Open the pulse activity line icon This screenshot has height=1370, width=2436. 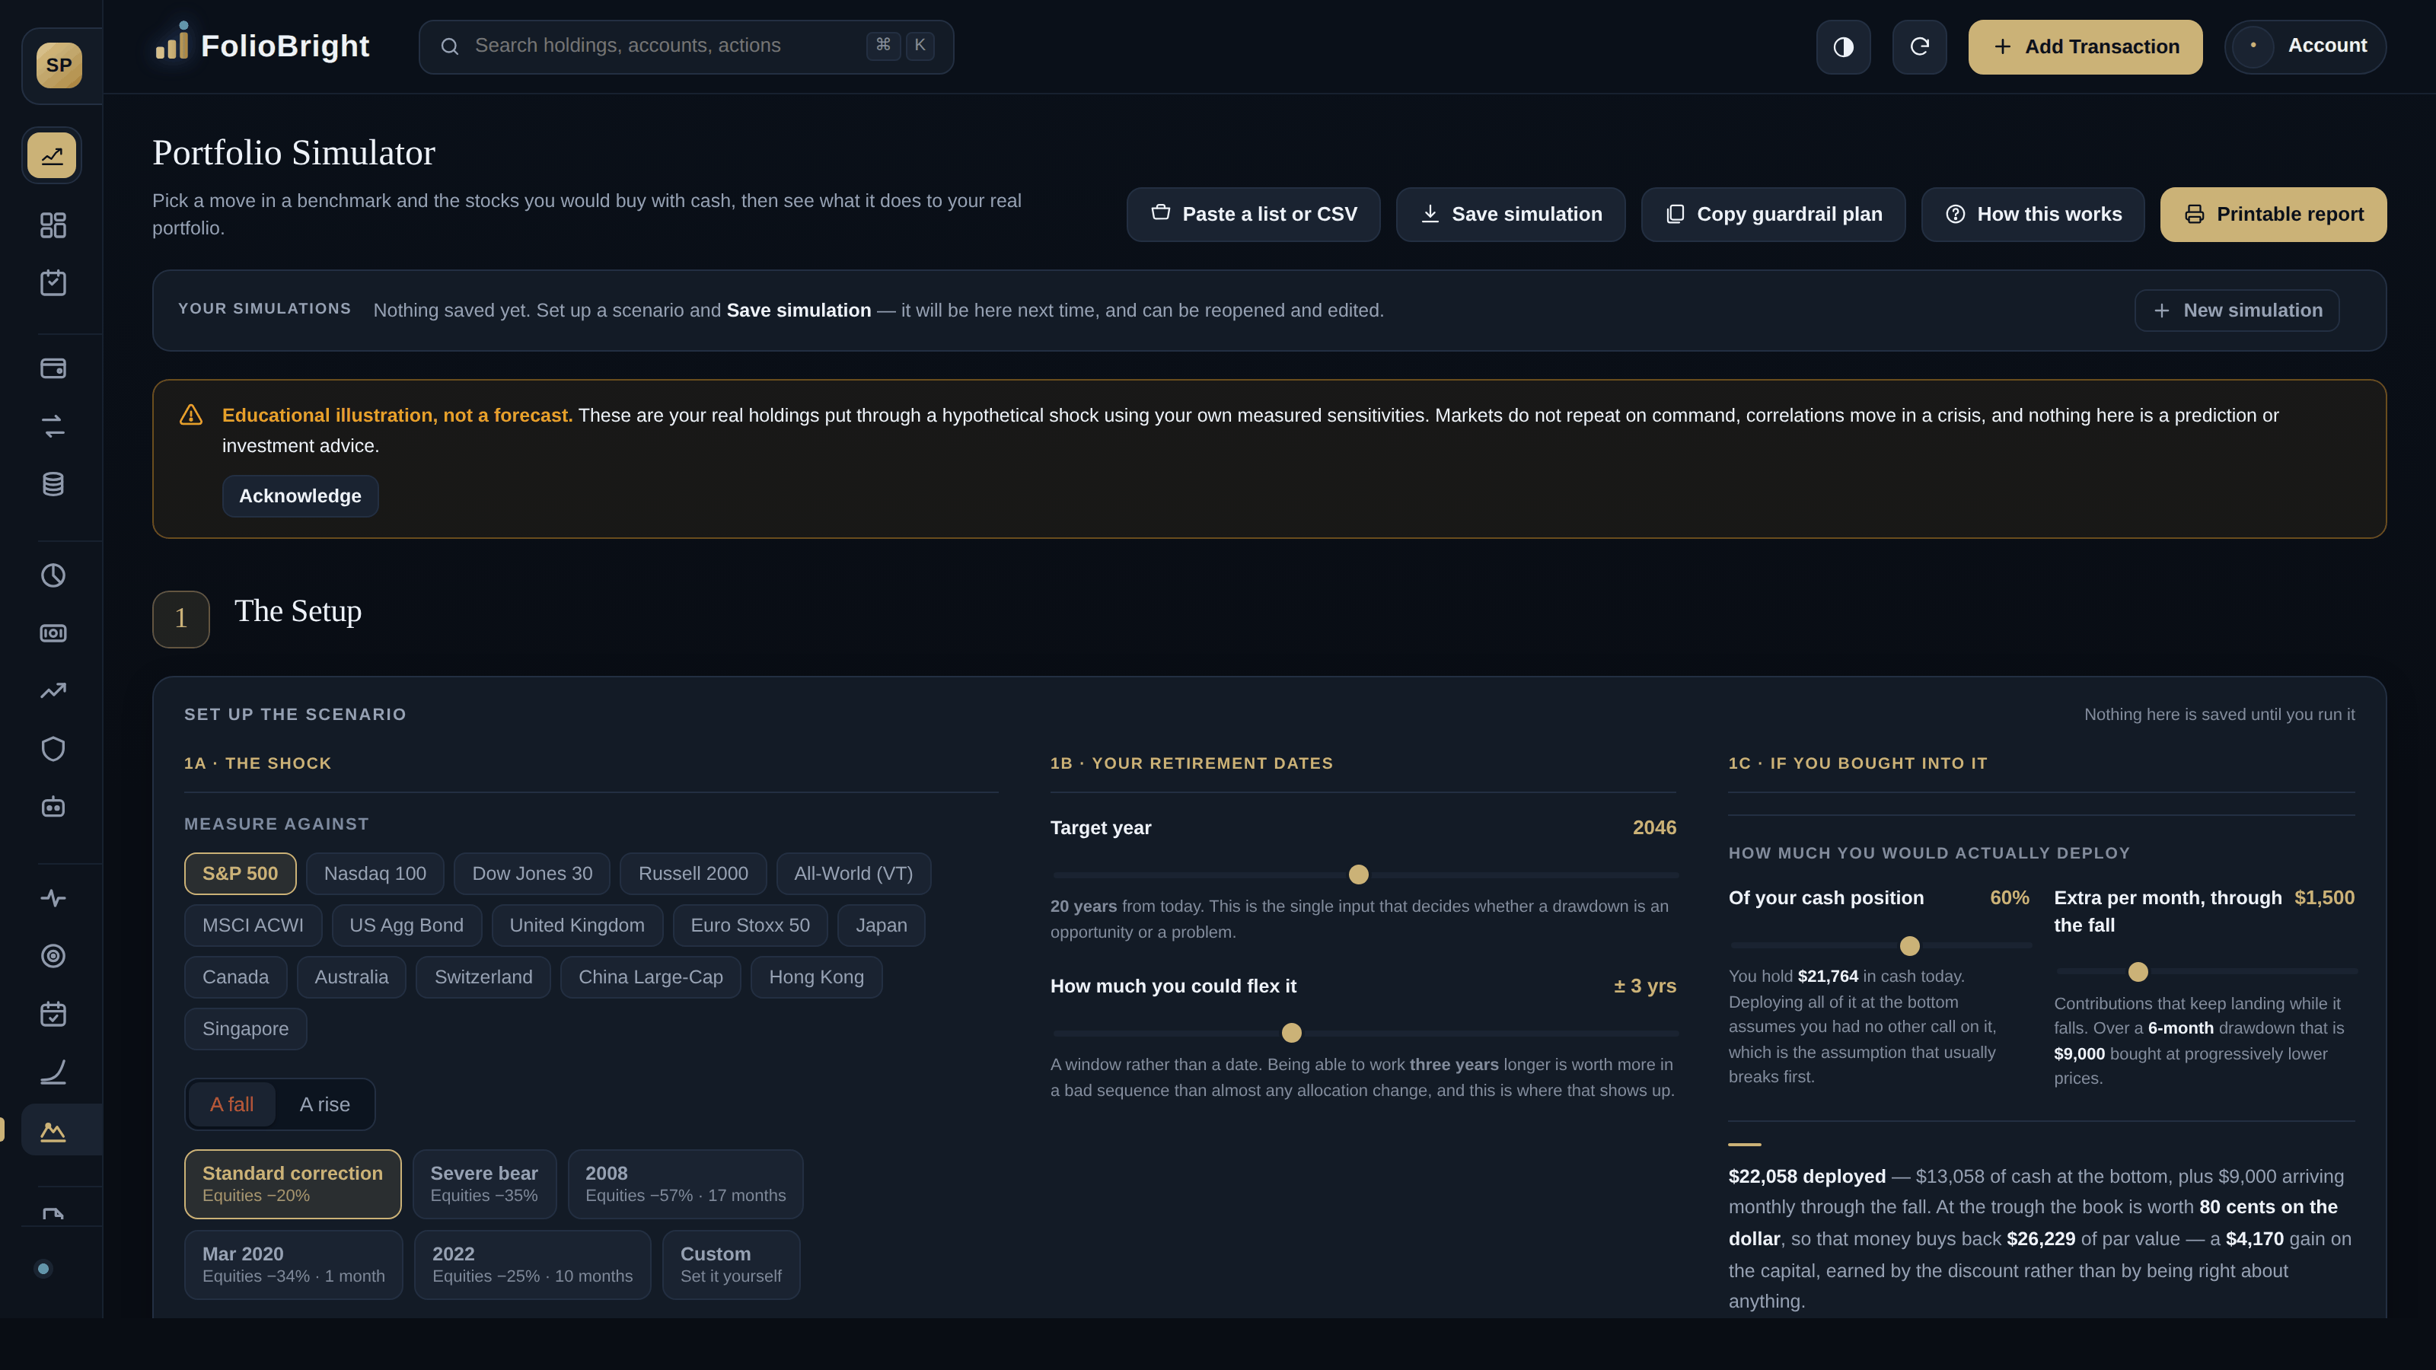[x=53, y=898]
